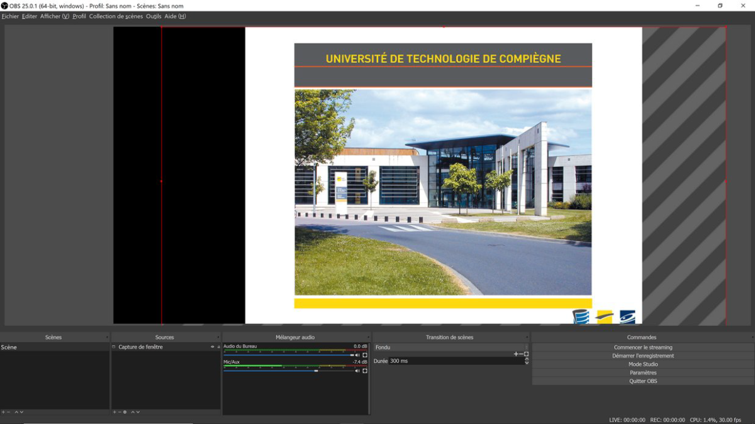Image resolution: width=755 pixels, height=424 pixels.
Task: Minimize the OBS window
Action: pos(698,6)
